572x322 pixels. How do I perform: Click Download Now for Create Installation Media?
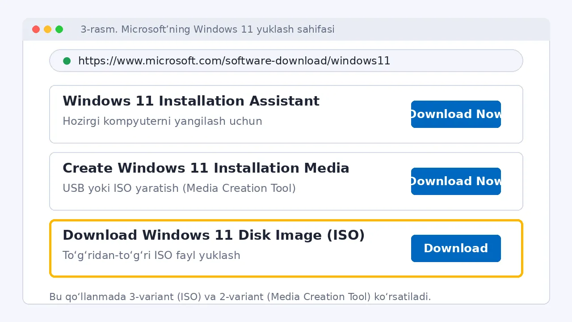point(456,181)
